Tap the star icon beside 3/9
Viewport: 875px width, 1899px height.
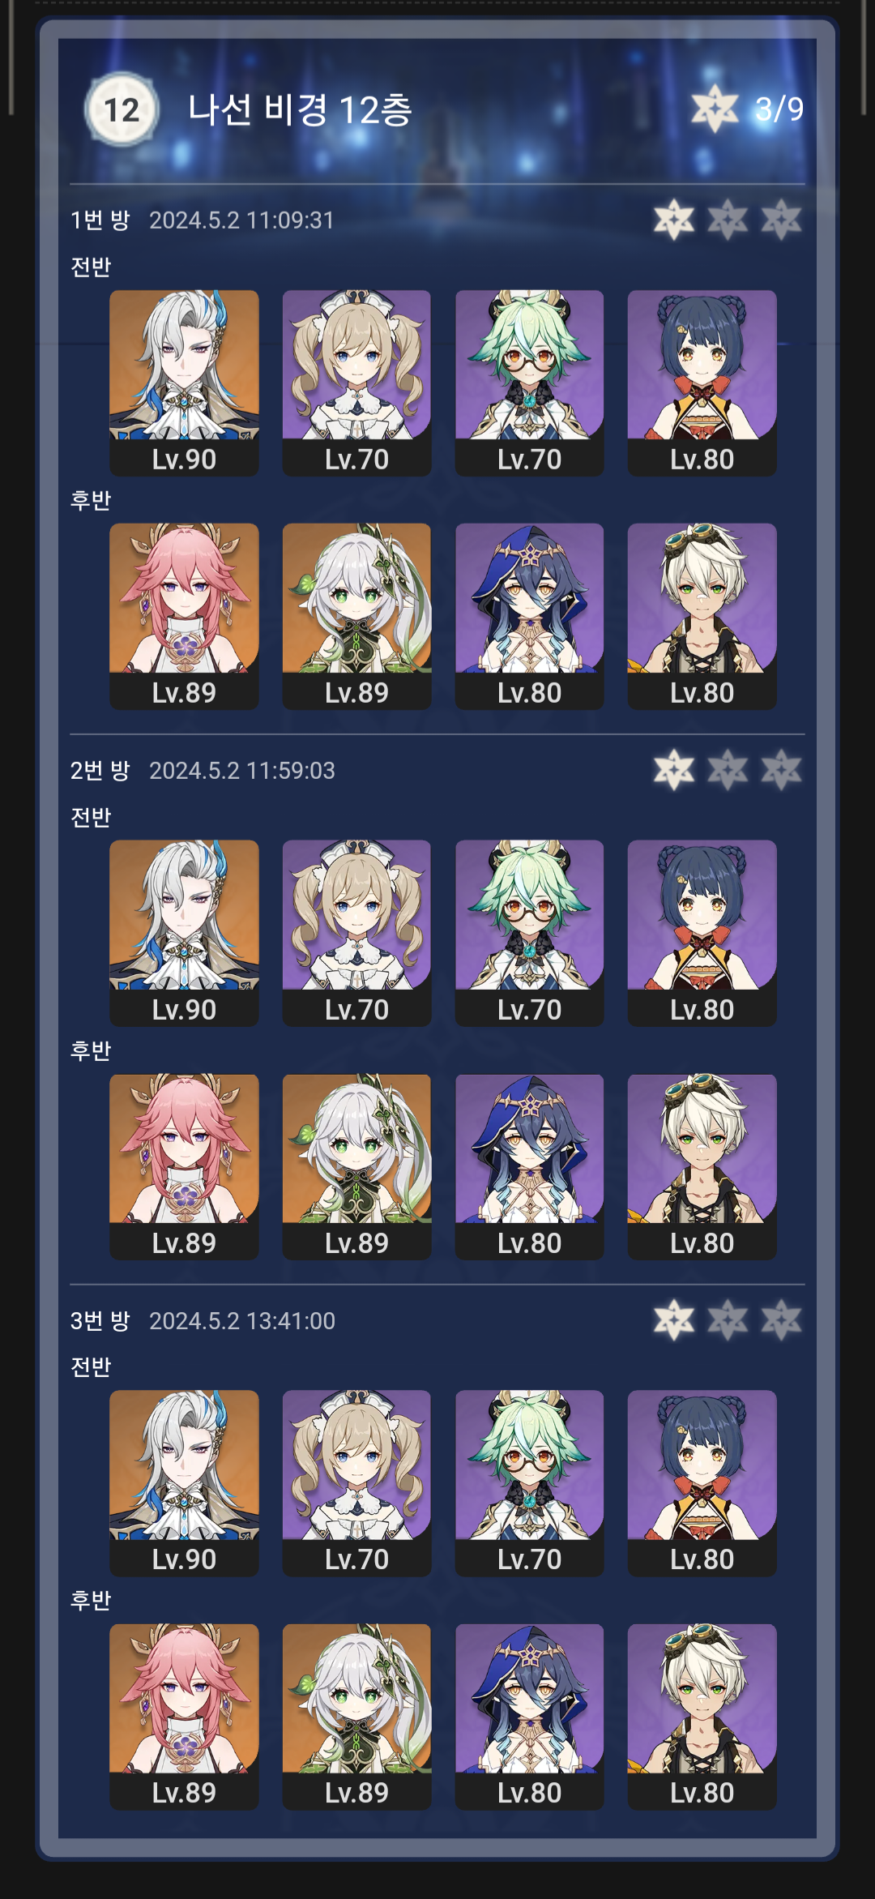click(715, 109)
